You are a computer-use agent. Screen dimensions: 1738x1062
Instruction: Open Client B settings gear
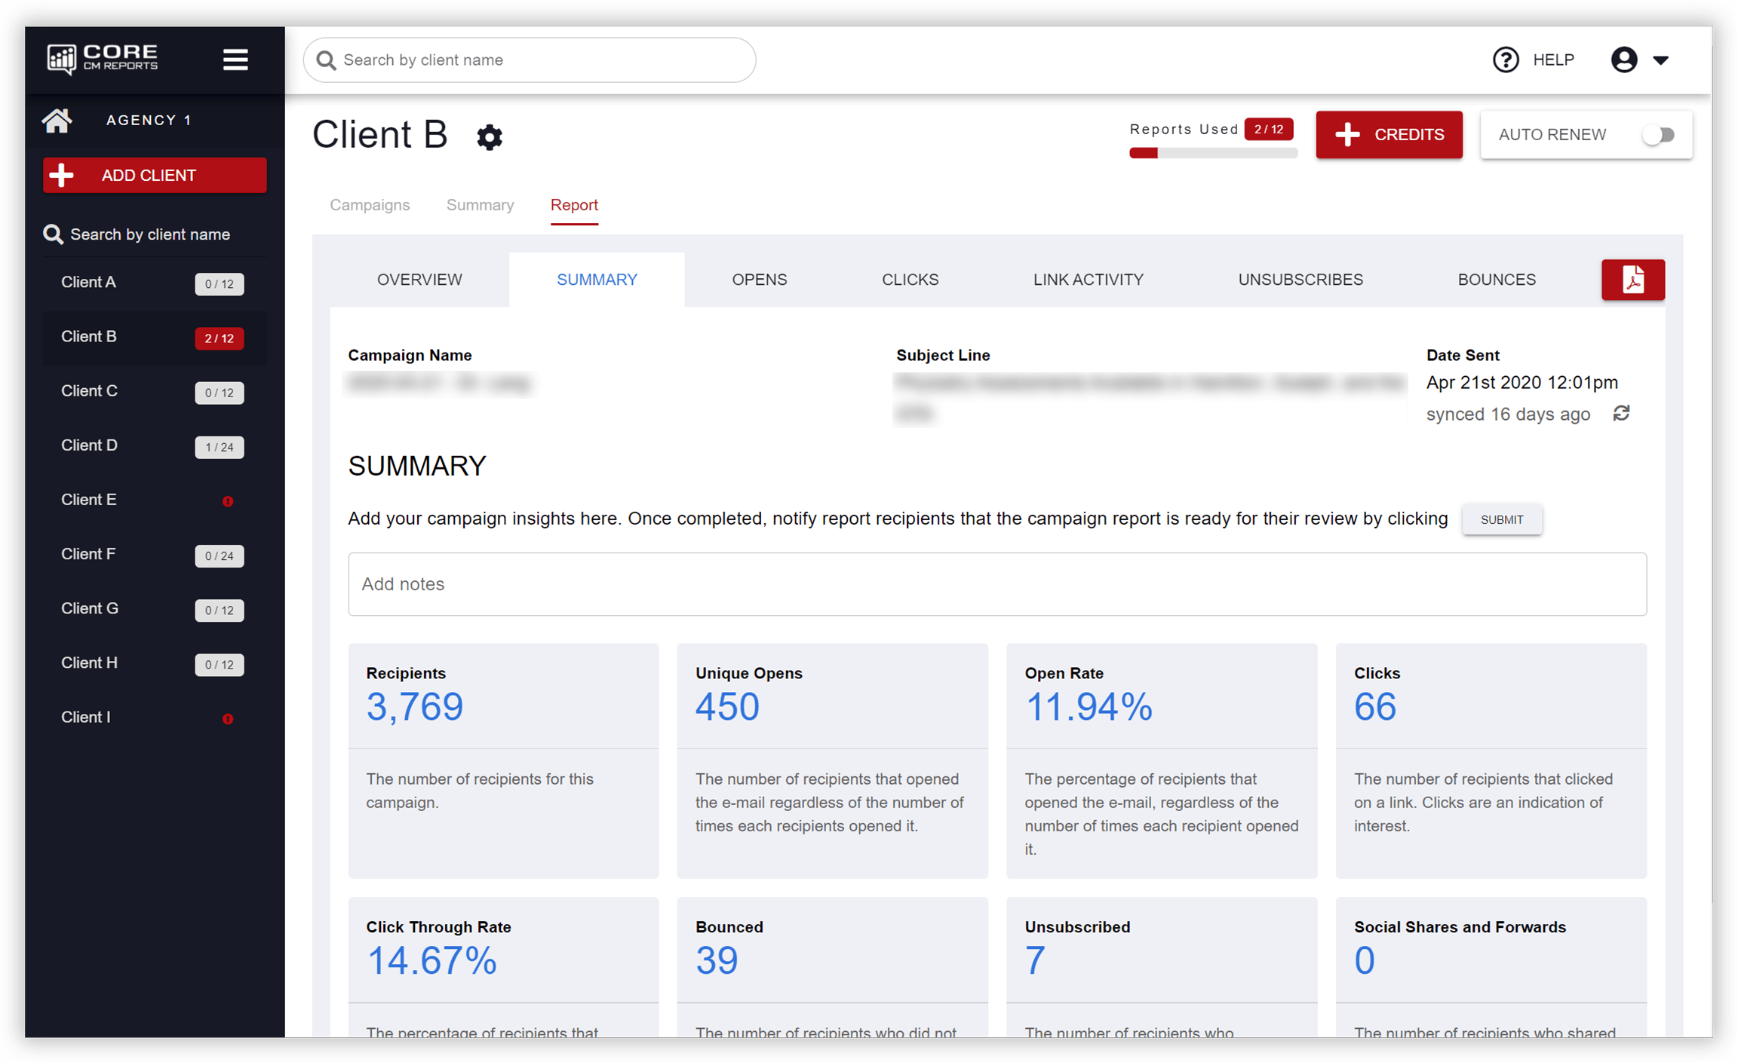(x=489, y=137)
